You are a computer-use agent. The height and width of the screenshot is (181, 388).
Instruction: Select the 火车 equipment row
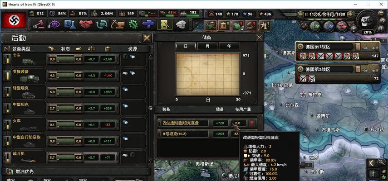point(74,125)
